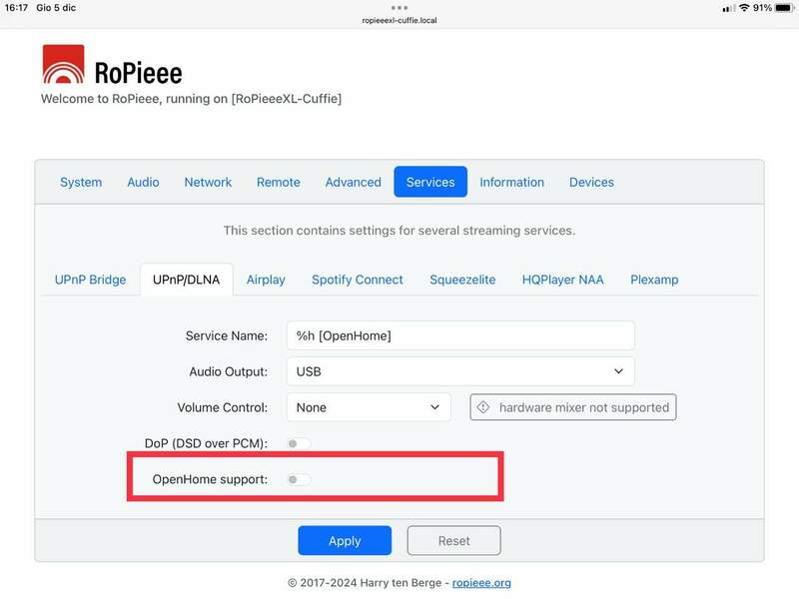Image resolution: width=799 pixels, height=599 pixels.
Task: Click the Reset button
Action: point(453,541)
